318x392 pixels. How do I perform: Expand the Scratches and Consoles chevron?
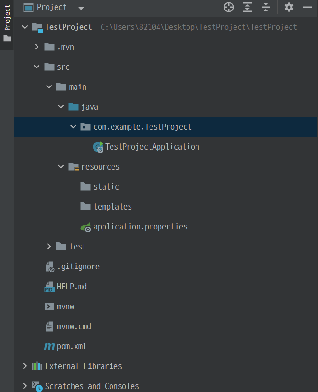click(x=25, y=386)
